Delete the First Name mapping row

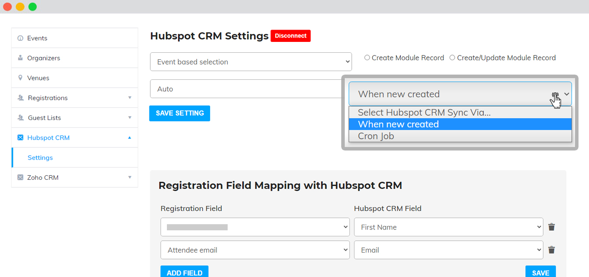coord(551,227)
